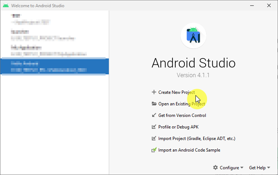
Task: Click the Configure gear icon
Action: [216, 168]
